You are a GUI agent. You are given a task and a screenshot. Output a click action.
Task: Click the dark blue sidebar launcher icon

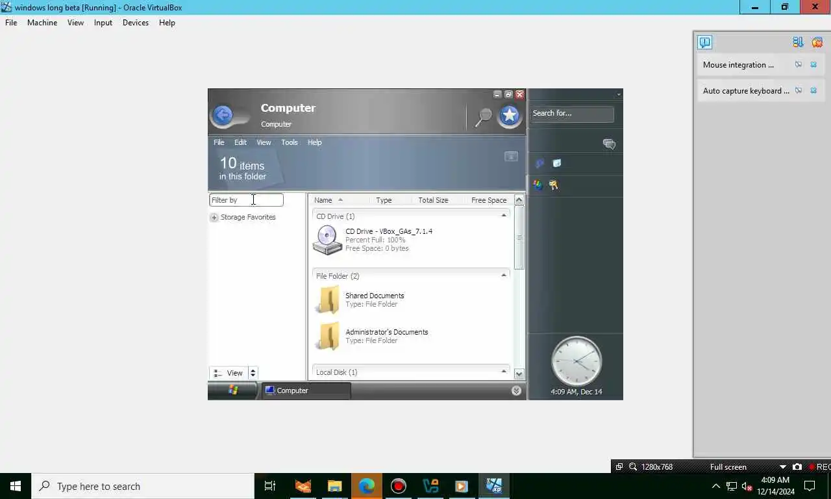540,163
